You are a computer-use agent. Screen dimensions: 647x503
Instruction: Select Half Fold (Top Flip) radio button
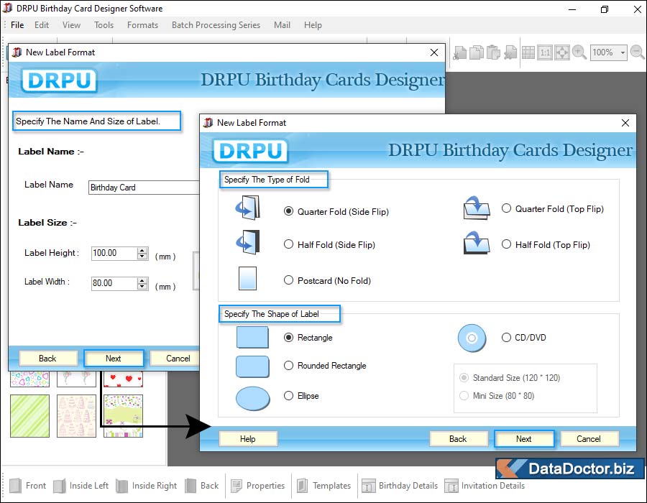[x=506, y=244]
